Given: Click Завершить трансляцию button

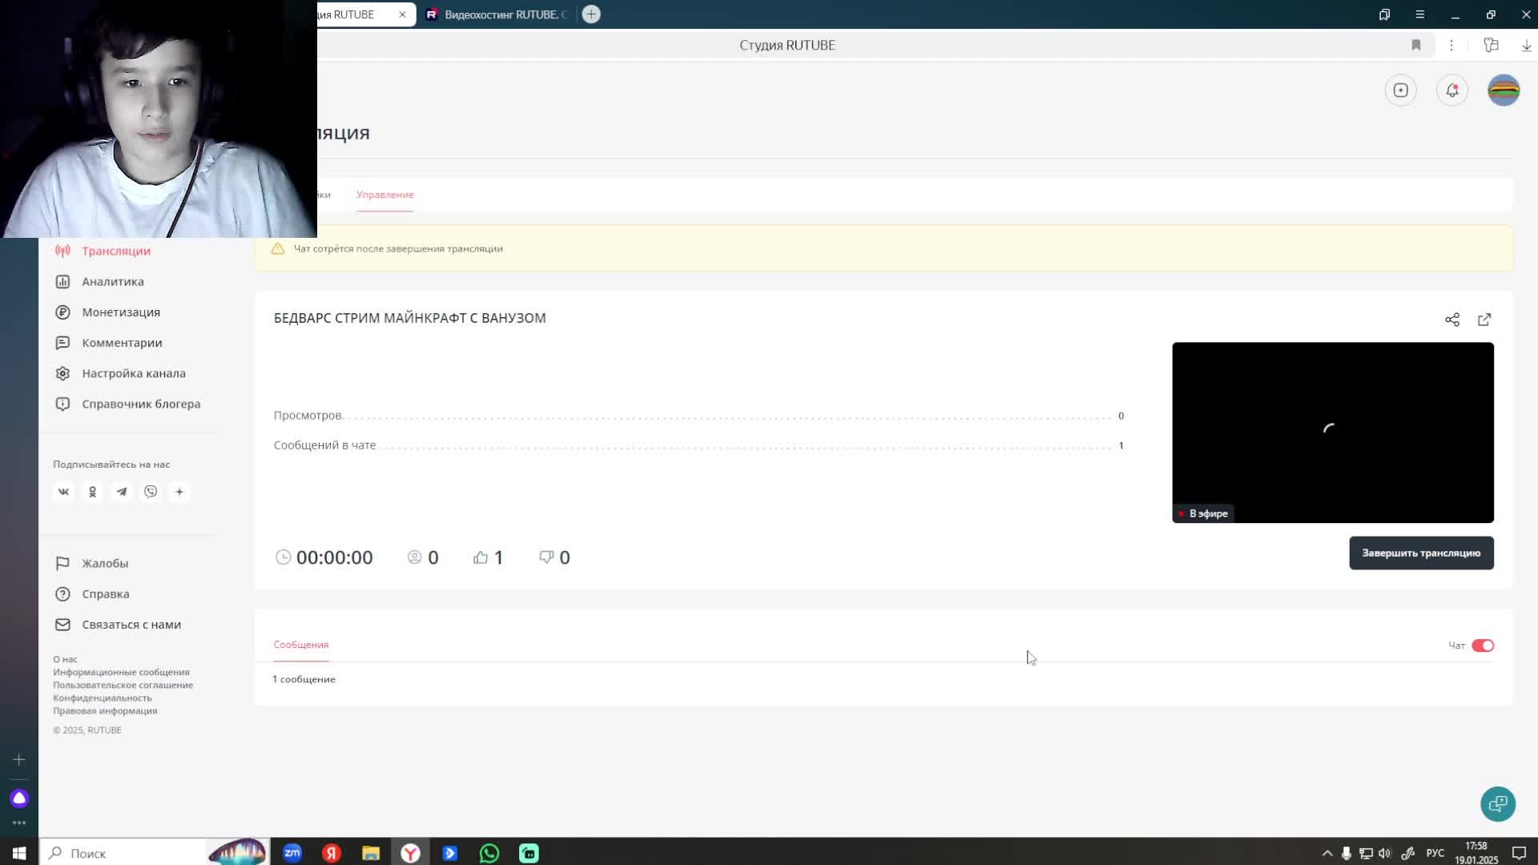Looking at the screenshot, I should click(x=1421, y=553).
